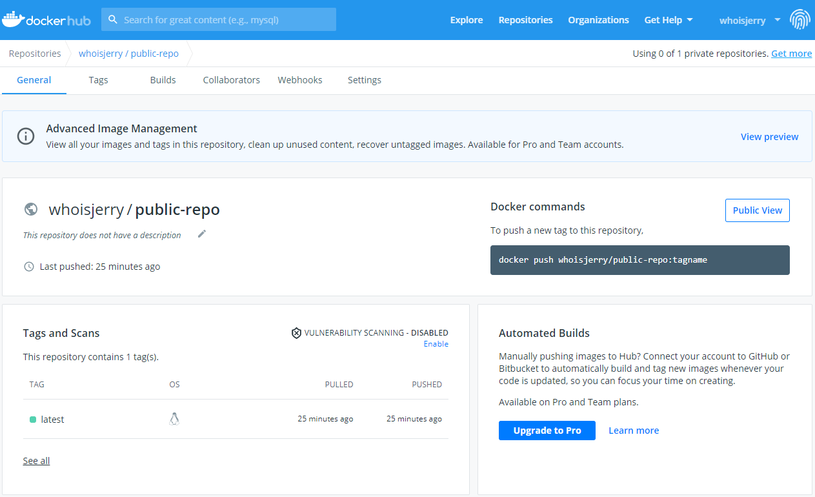This screenshot has width=815, height=497.
Task: Switch to the General tab
Action: pyautogui.click(x=34, y=80)
